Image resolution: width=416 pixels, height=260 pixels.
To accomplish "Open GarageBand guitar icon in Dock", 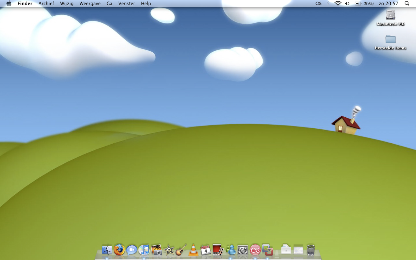I will click(x=181, y=250).
